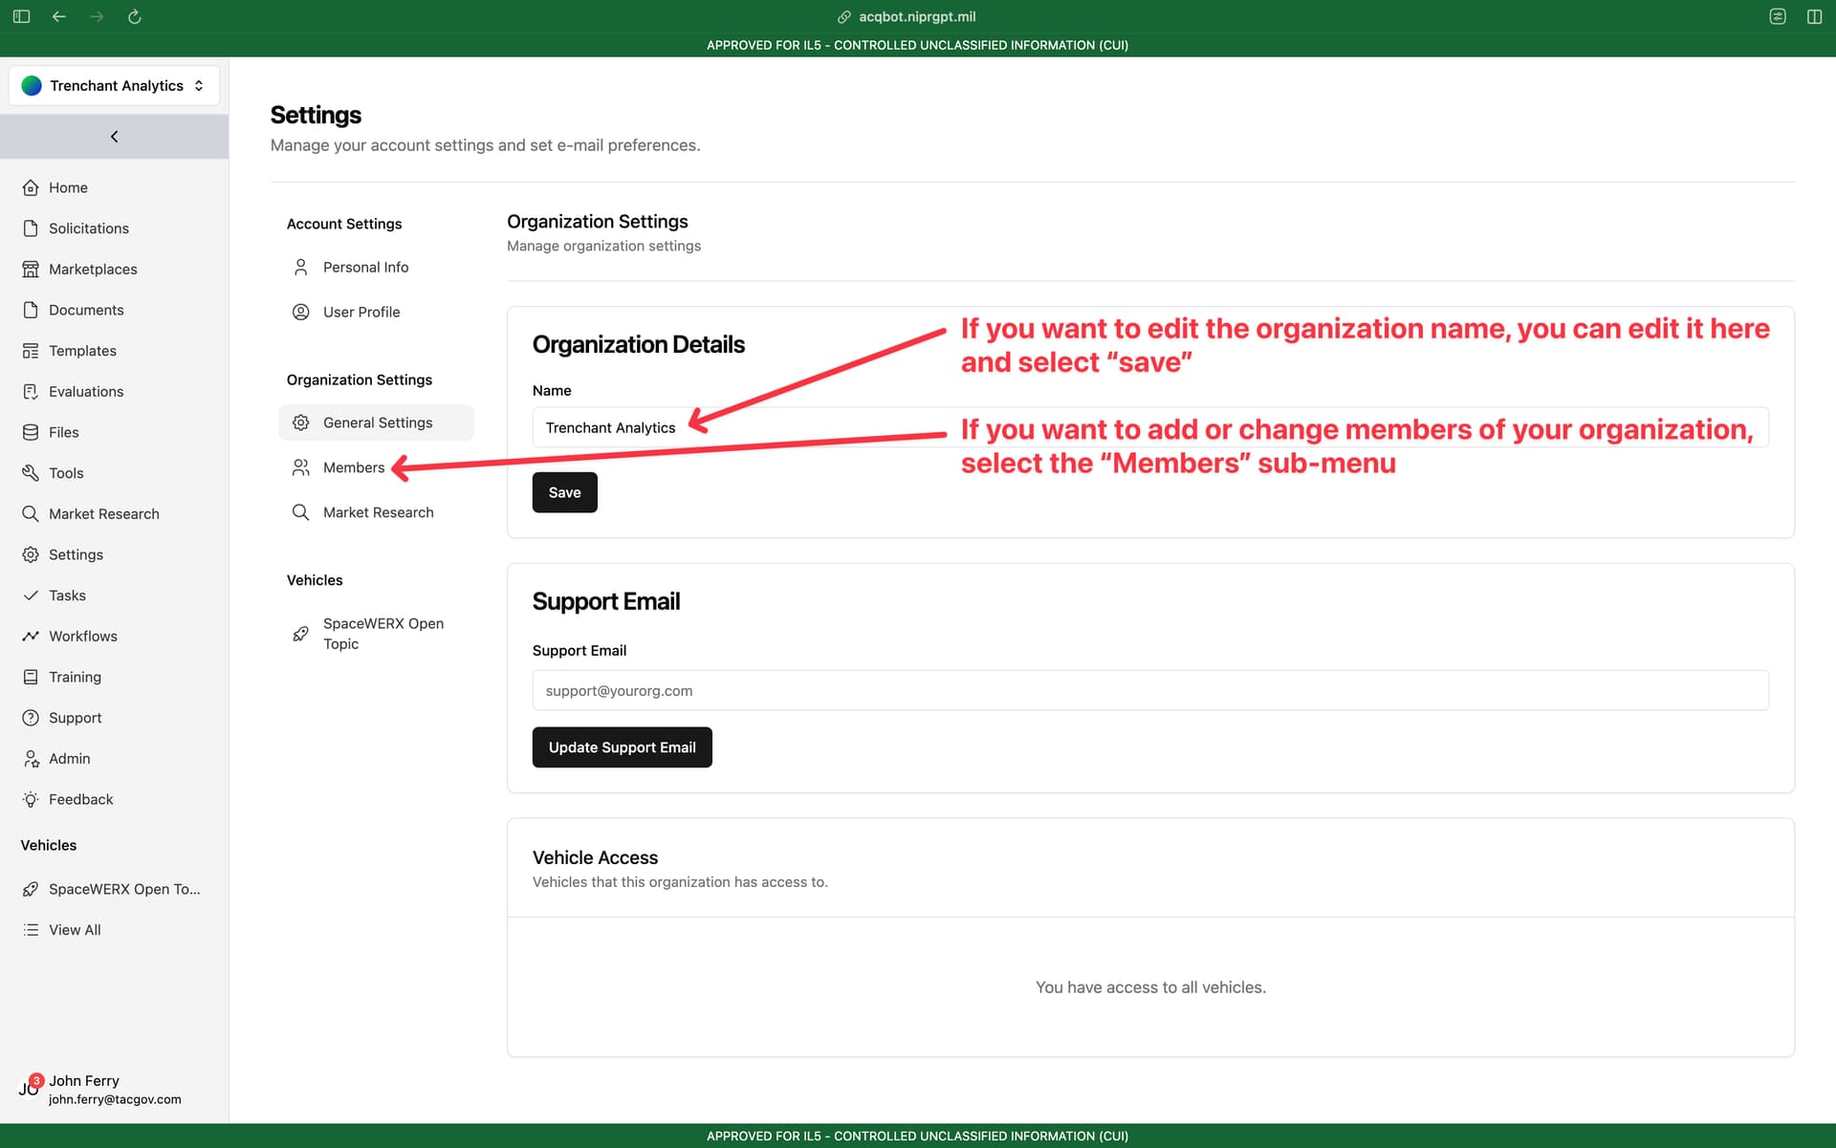Click the Marketplaces storefront icon
Screen dimensions: 1836x1148
click(31, 270)
